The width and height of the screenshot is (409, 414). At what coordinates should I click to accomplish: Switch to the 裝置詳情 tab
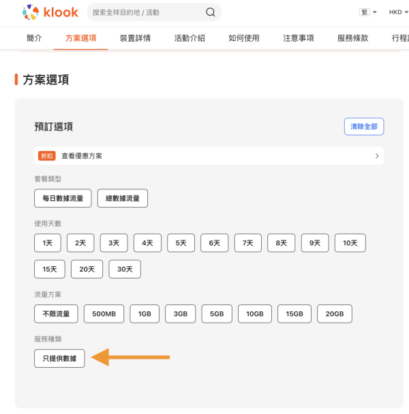click(135, 38)
